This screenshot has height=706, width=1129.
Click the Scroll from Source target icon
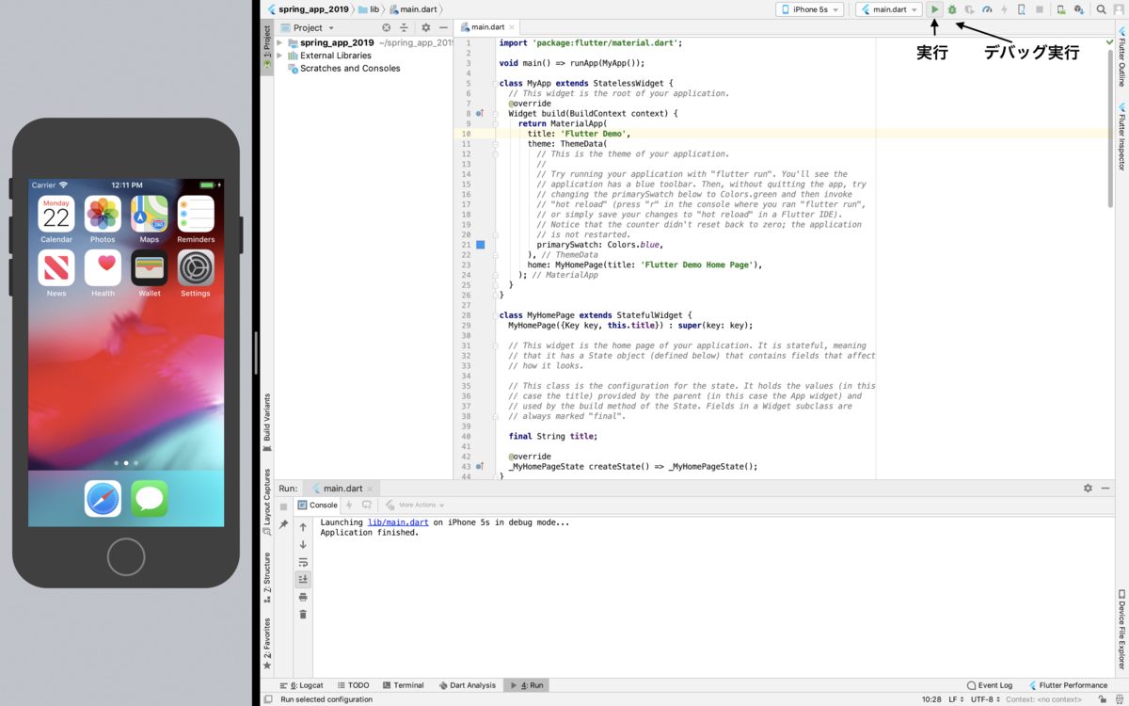[386, 28]
